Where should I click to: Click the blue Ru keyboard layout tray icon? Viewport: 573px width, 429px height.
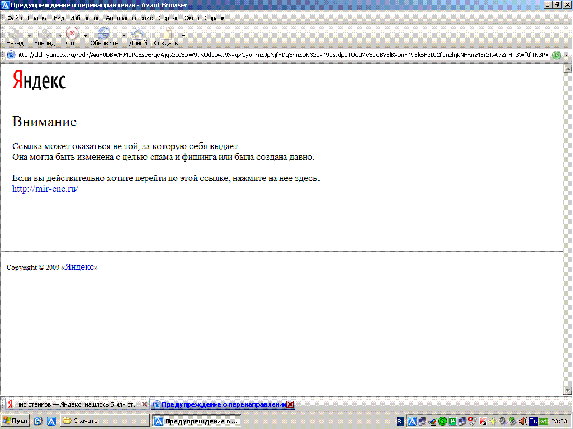(x=533, y=421)
